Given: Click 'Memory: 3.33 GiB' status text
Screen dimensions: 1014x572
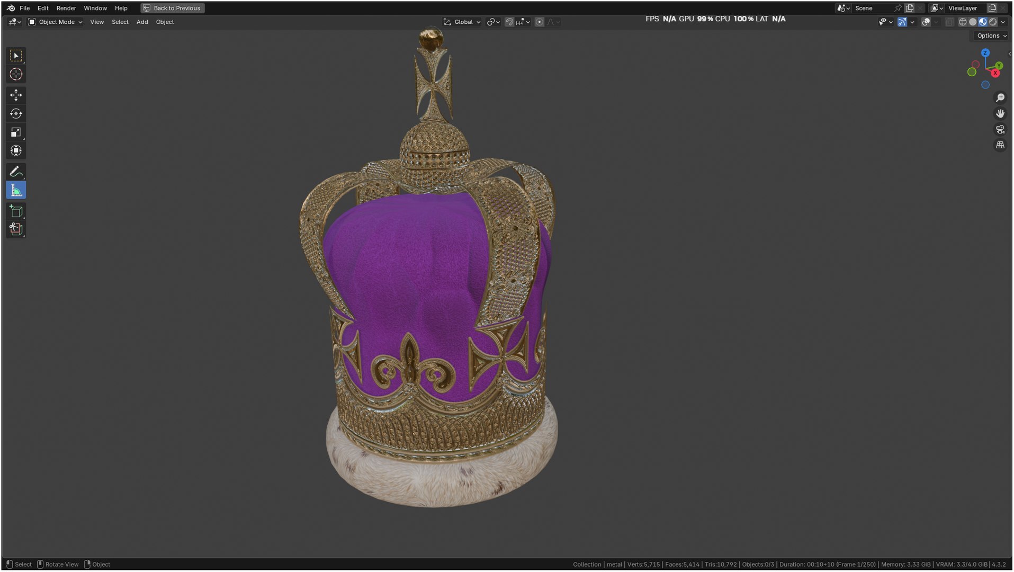Looking at the screenshot, I should coord(905,565).
